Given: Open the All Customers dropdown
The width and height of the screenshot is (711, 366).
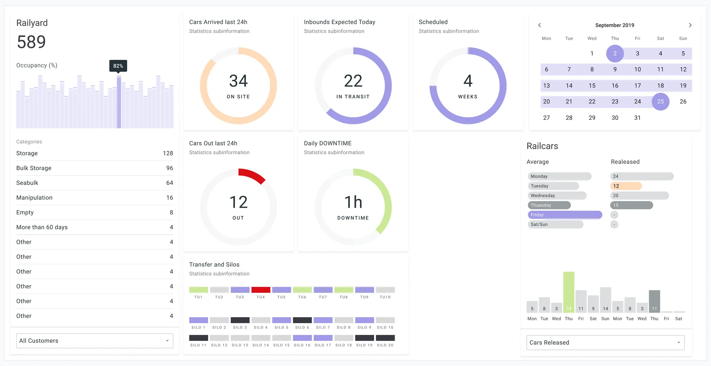Looking at the screenshot, I should click(94, 340).
